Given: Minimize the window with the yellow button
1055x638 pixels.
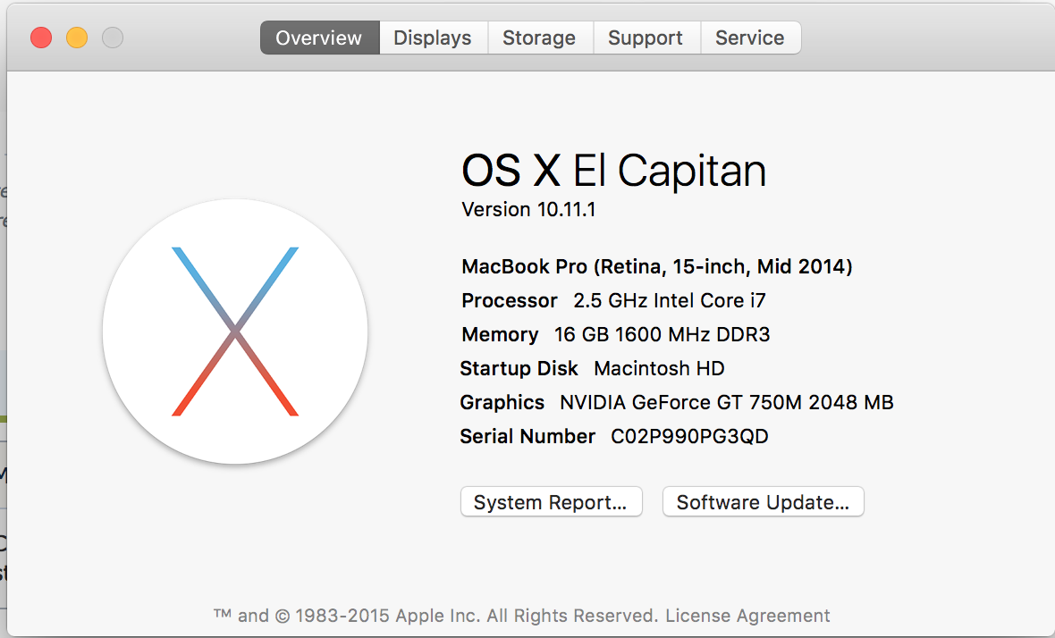Looking at the screenshot, I should tap(77, 38).
